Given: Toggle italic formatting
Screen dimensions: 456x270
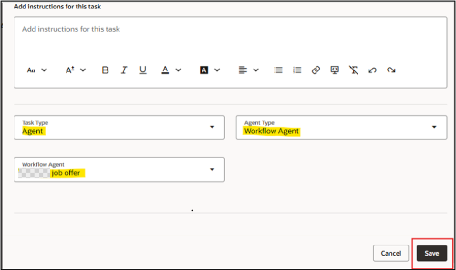Looking at the screenshot, I should tap(124, 70).
